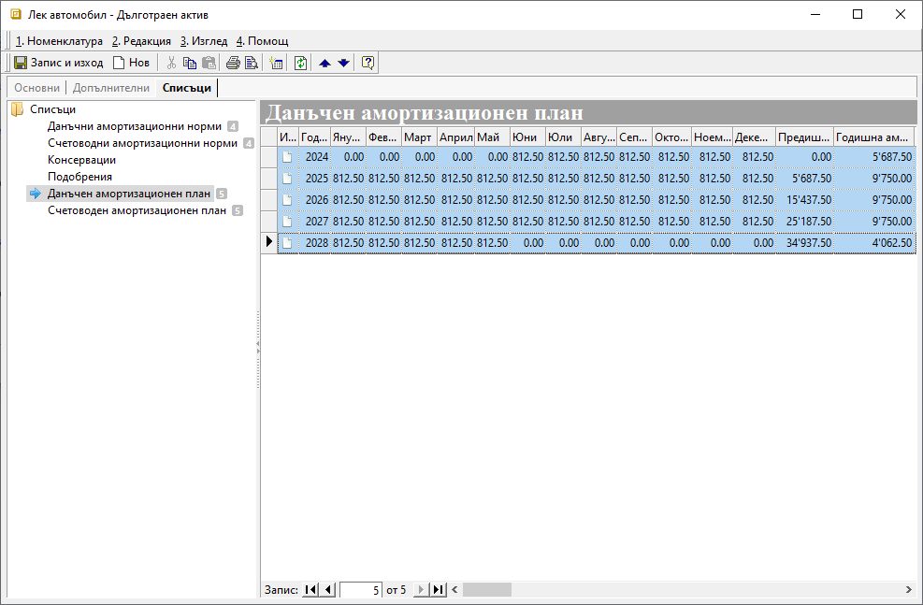Viewport: 923px width, 605px height.
Task: Click the calendar table toolbar icon
Action: [x=276, y=63]
